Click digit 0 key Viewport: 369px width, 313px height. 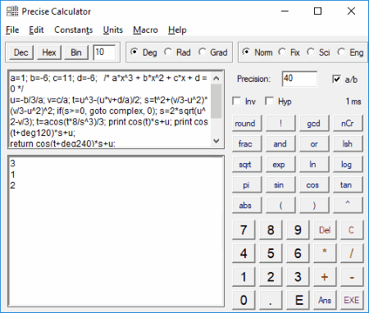pos(244,300)
